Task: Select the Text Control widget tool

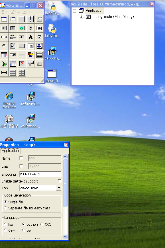Action: point(39,28)
